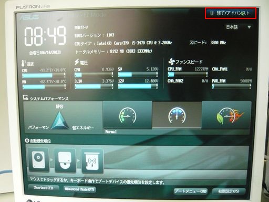Click the Shortcut (F3) button
The width and height of the screenshot is (269, 202).
click(x=44, y=188)
